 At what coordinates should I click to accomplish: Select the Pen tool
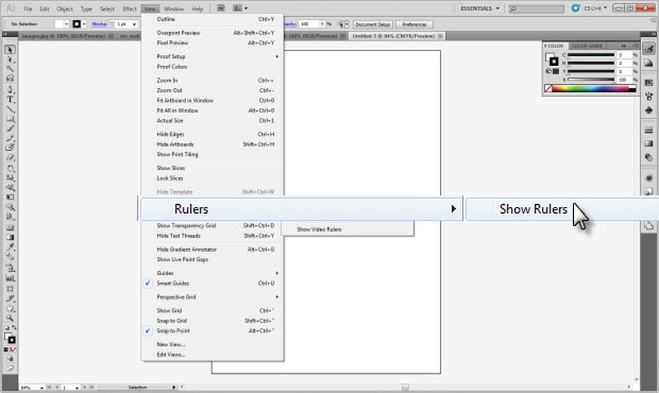coord(10,89)
